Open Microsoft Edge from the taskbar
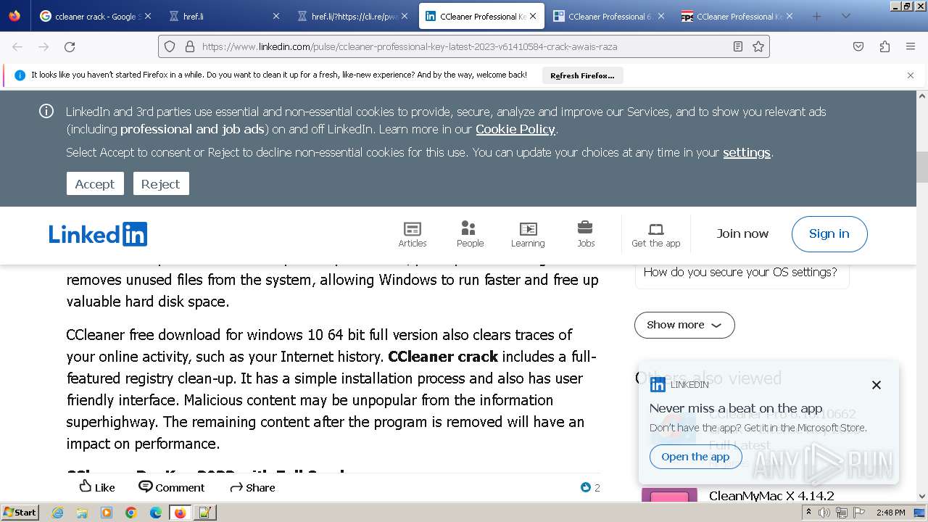The image size is (928, 522). (156, 513)
